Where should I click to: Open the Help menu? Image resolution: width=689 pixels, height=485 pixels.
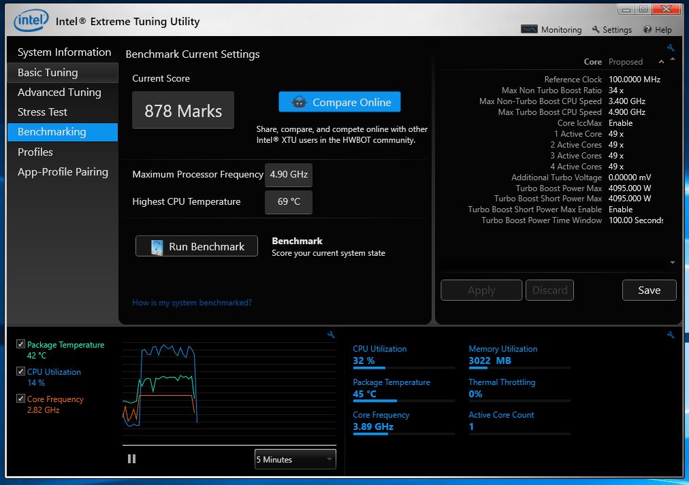658,29
